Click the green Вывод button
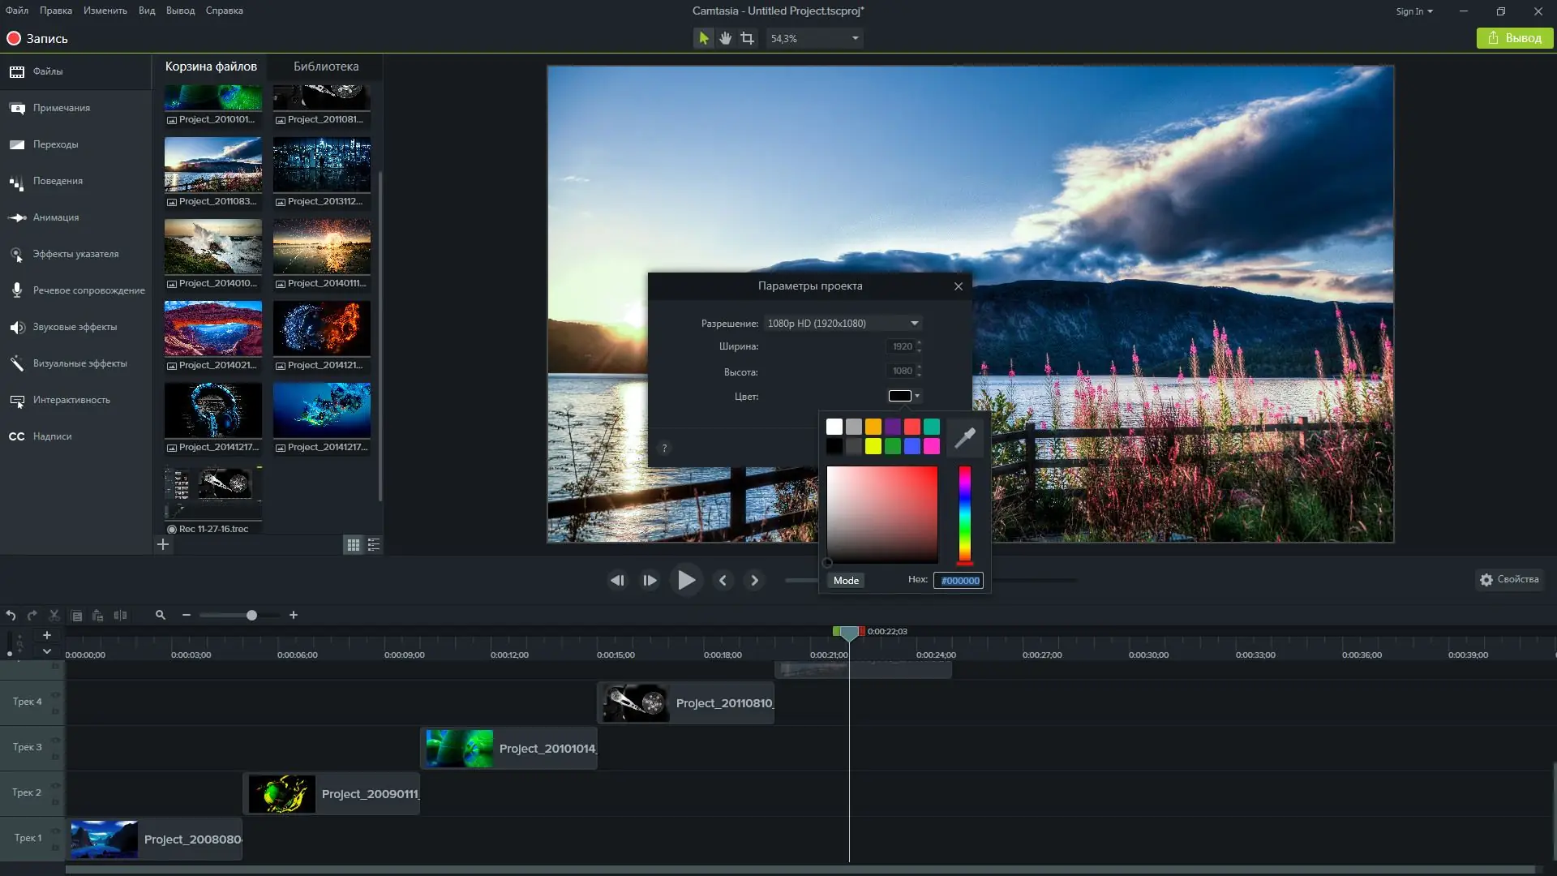Screen dimensions: 1557x876 coord(1514,37)
